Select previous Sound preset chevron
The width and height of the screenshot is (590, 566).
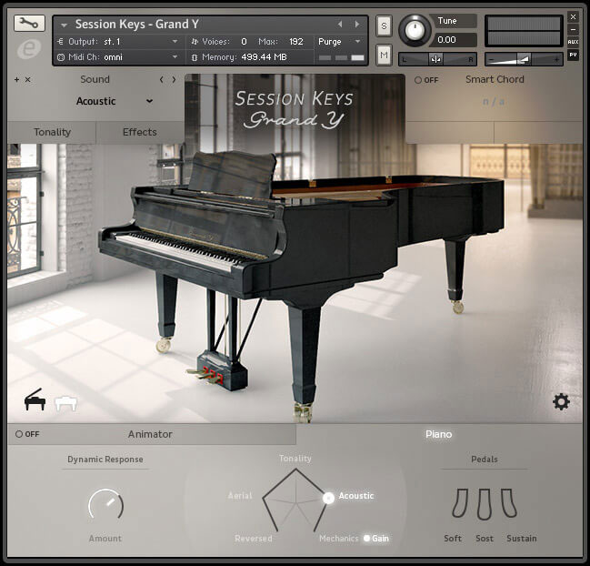[162, 79]
